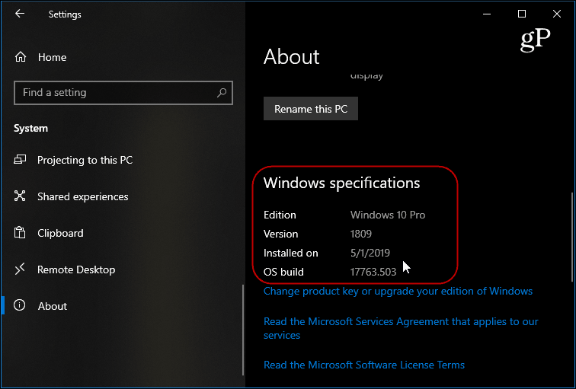Minimize the Settings window
This screenshot has height=389, width=576.
pos(487,14)
